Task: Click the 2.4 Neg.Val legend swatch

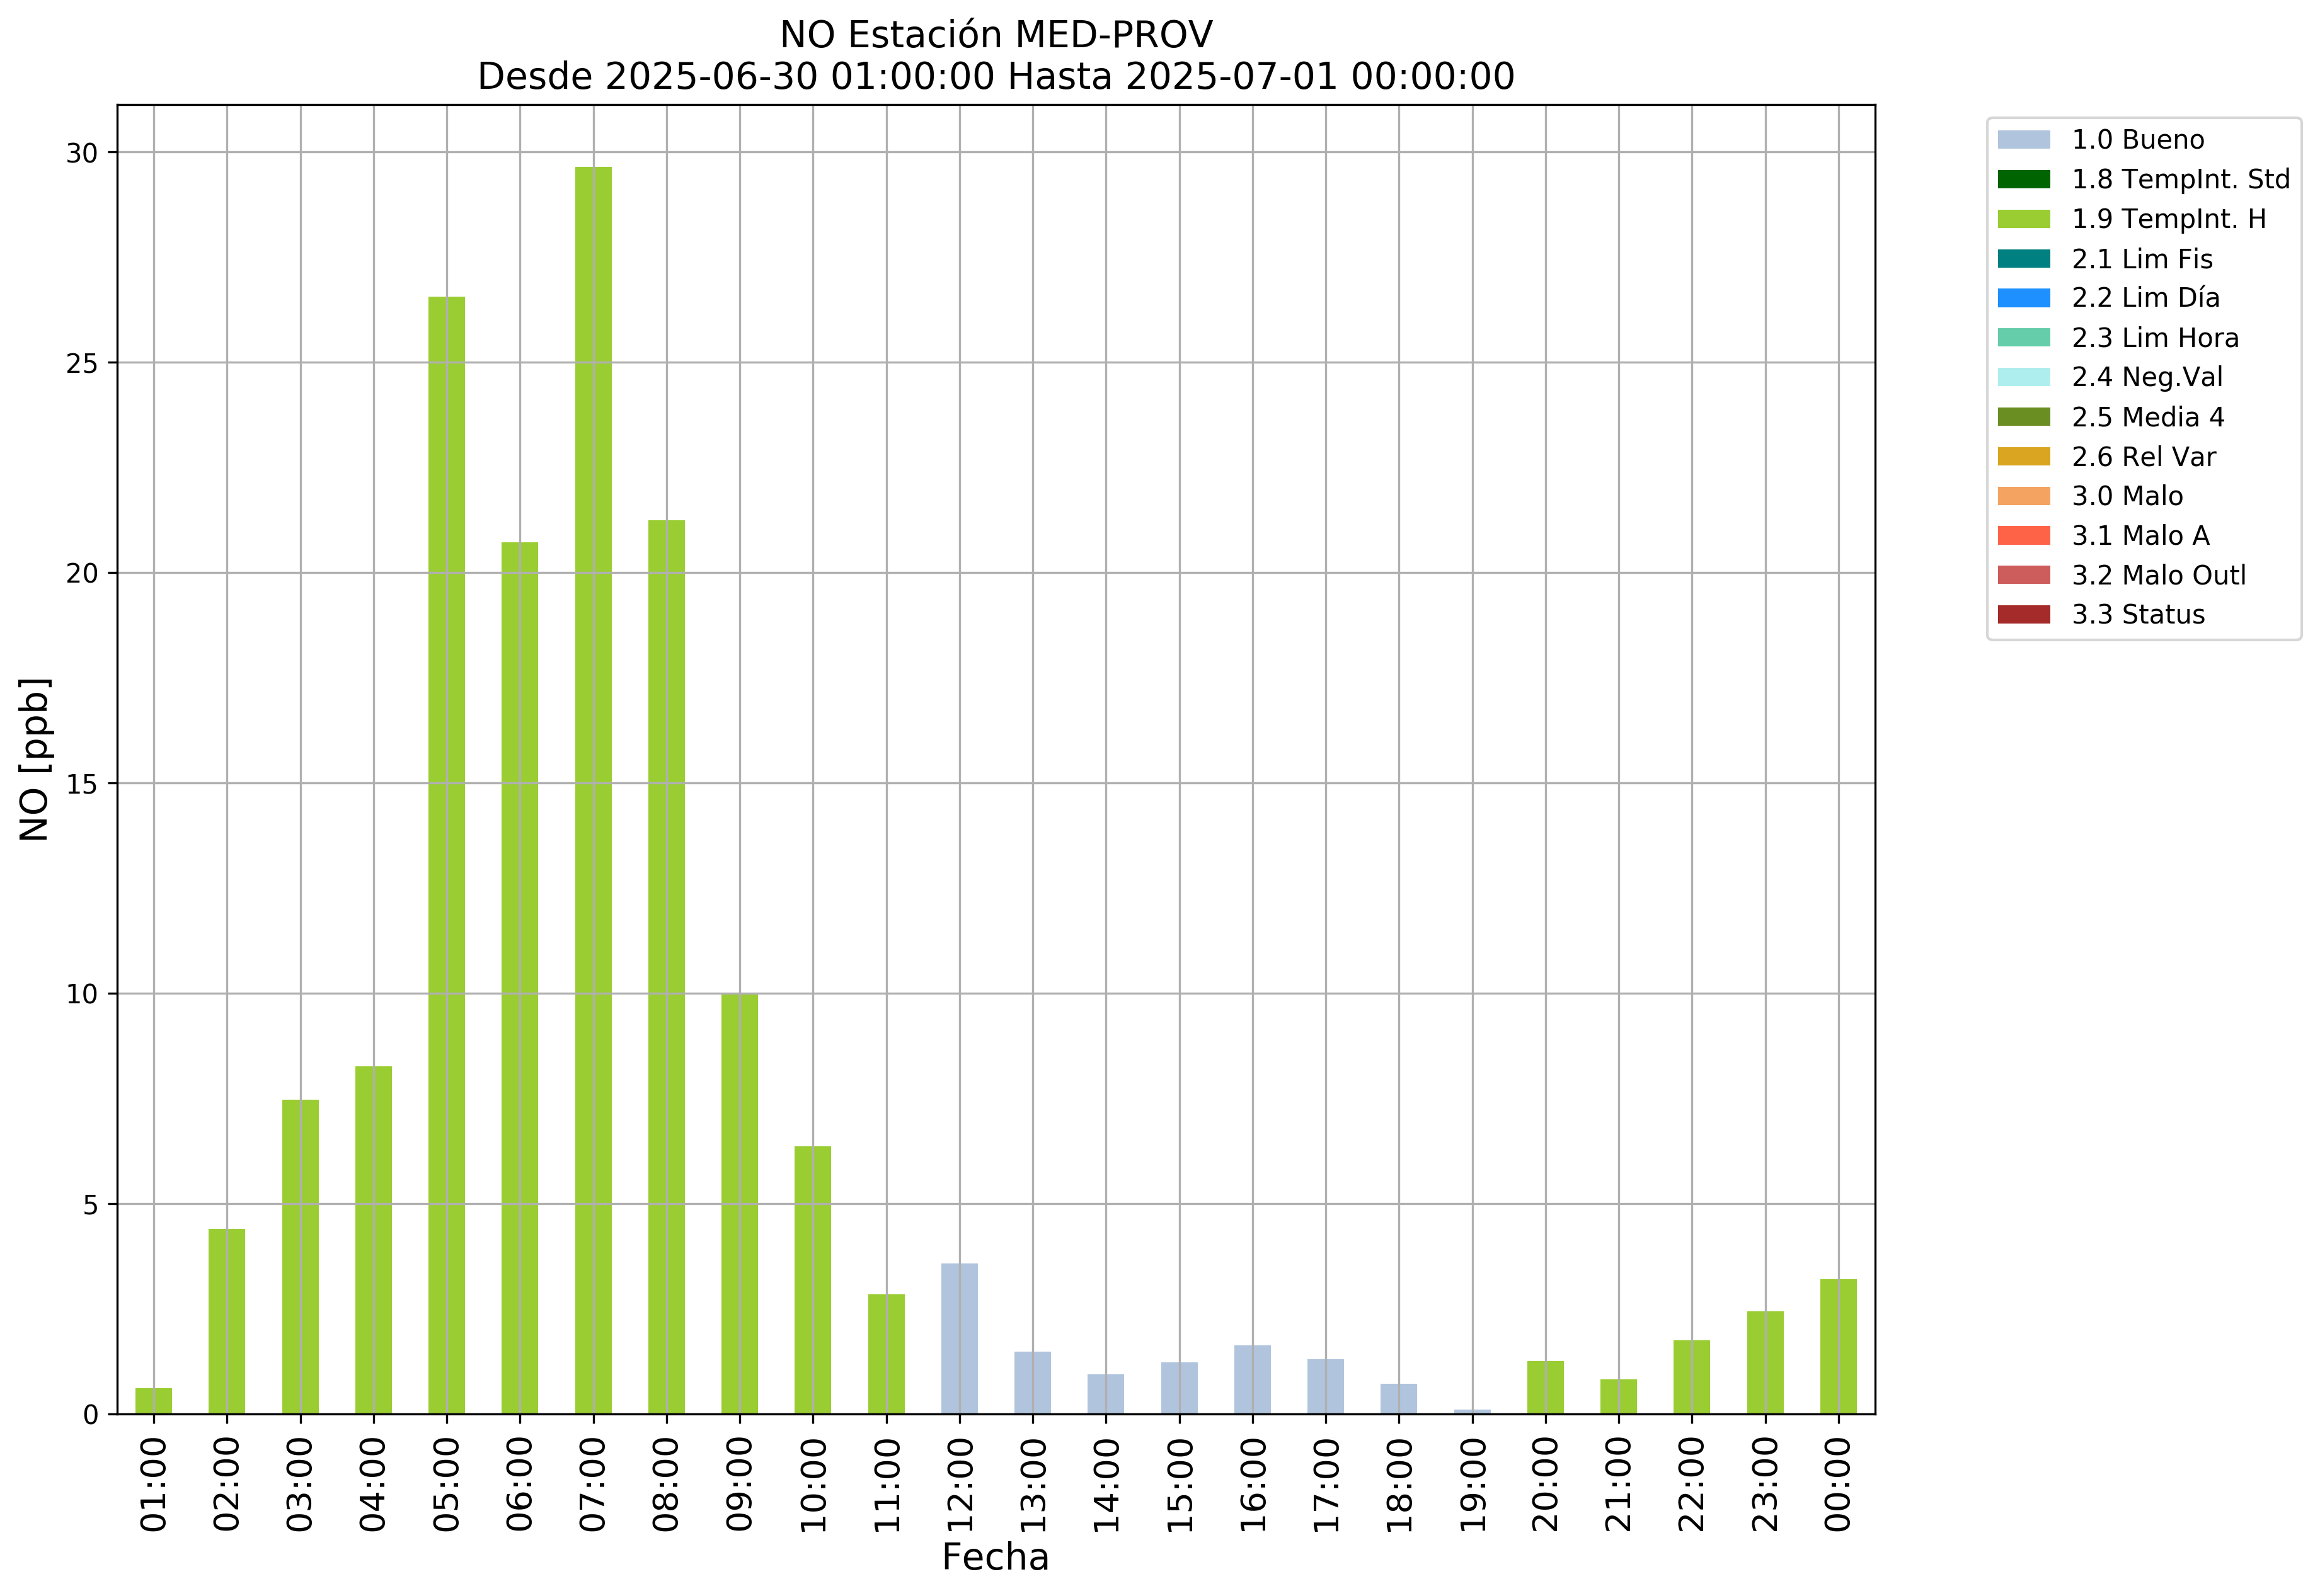Action: coord(2023,377)
